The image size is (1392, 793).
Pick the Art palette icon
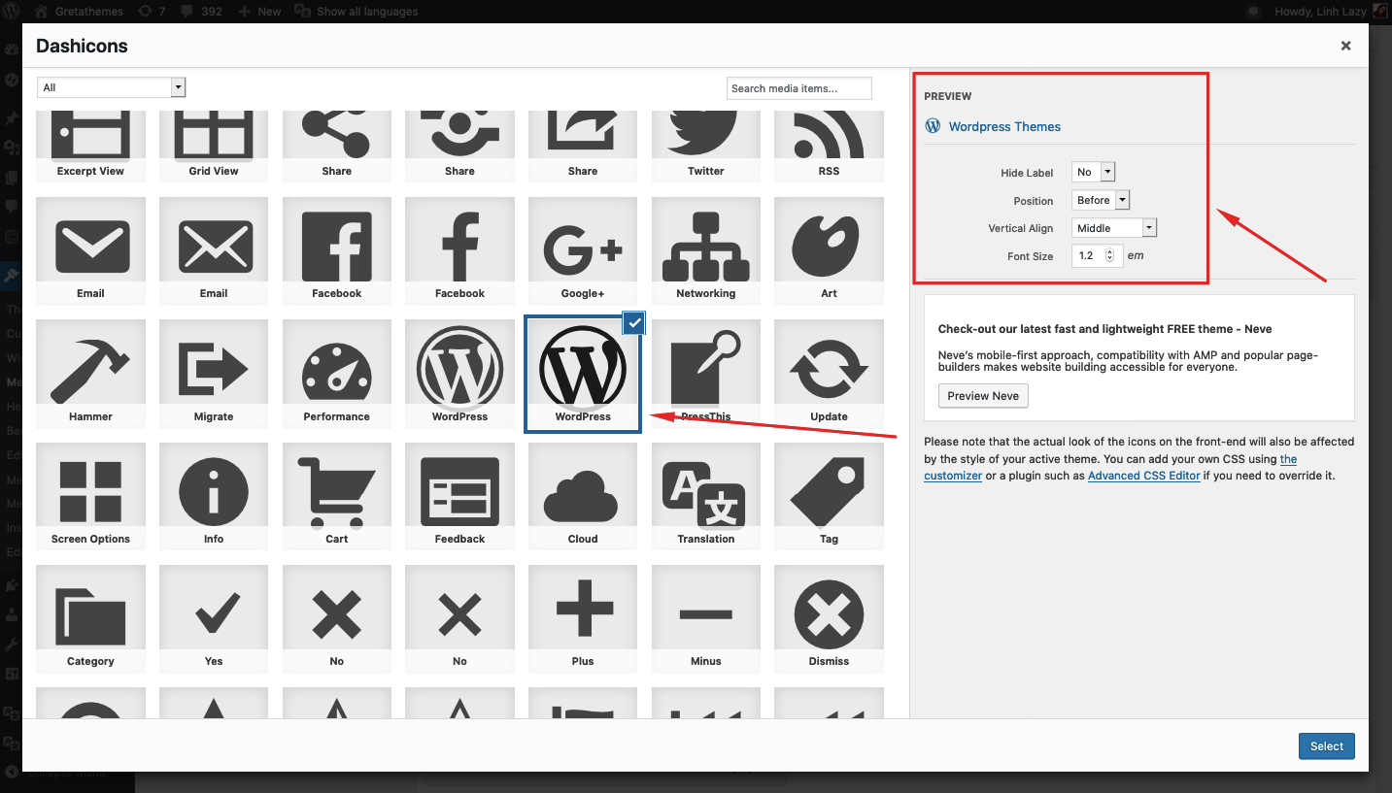(829, 251)
